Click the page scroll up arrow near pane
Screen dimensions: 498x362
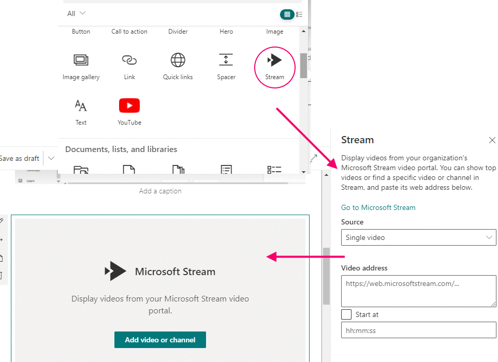coord(326,175)
